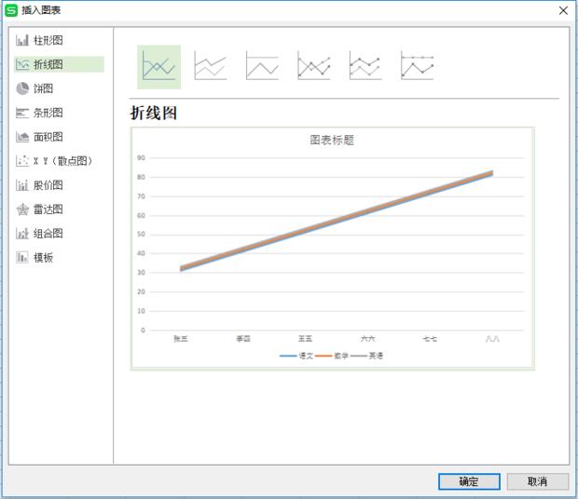Select 雷达图 in the sidebar
578x499 pixels.
(48, 209)
